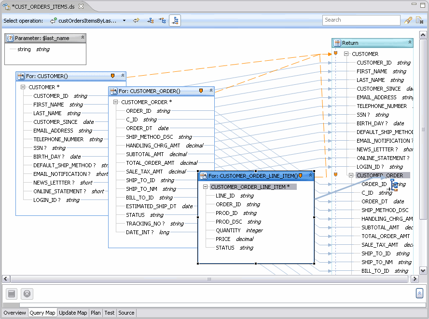Click the vertical scrollbar thumb
Image resolution: width=429 pixels, height=319 pixels.
coord(423,129)
